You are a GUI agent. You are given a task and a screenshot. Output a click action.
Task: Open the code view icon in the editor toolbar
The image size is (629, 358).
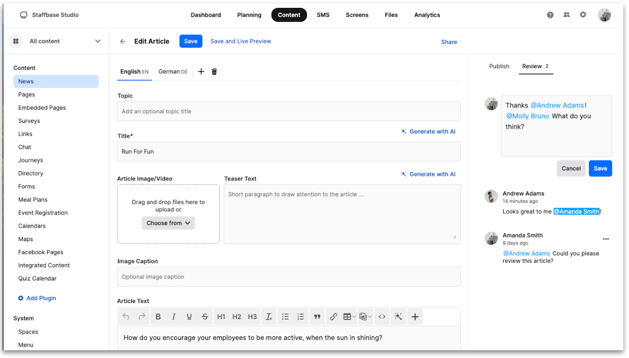[x=382, y=316]
